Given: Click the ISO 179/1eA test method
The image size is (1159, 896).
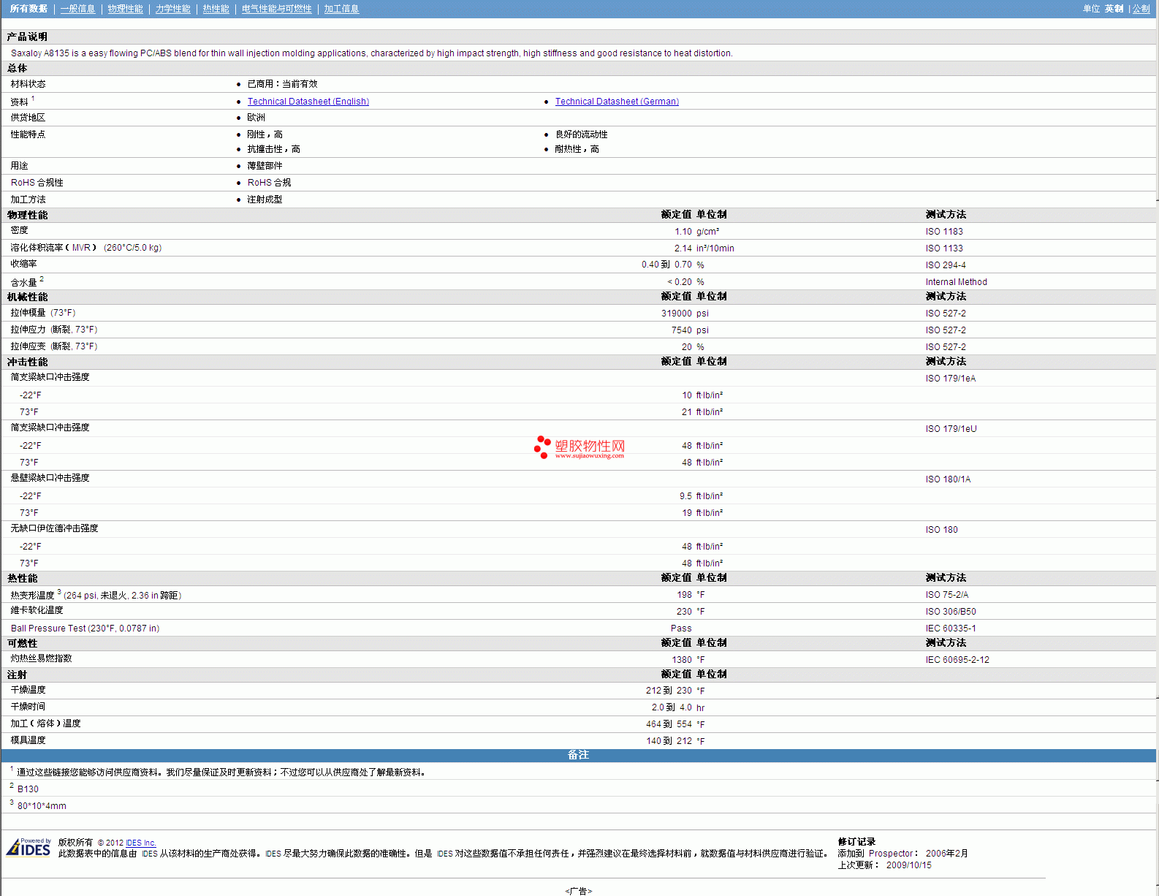Looking at the screenshot, I should pyautogui.click(x=950, y=379).
